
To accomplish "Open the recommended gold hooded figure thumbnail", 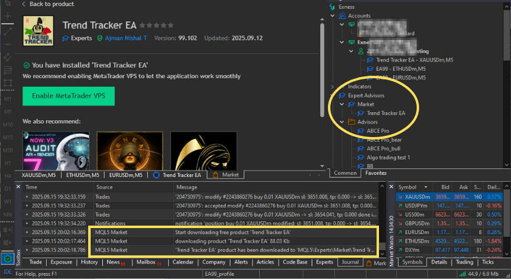I will [204, 150].
